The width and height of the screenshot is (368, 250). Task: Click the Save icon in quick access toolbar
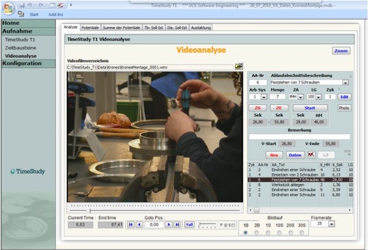point(21,5)
